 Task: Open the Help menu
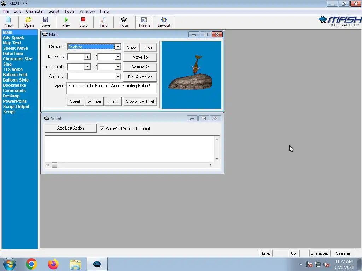click(x=104, y=11)
